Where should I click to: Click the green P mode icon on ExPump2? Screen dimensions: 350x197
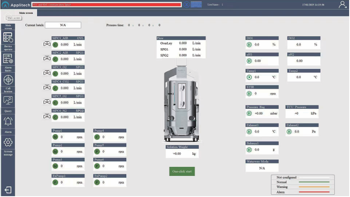tap(97, 182)
